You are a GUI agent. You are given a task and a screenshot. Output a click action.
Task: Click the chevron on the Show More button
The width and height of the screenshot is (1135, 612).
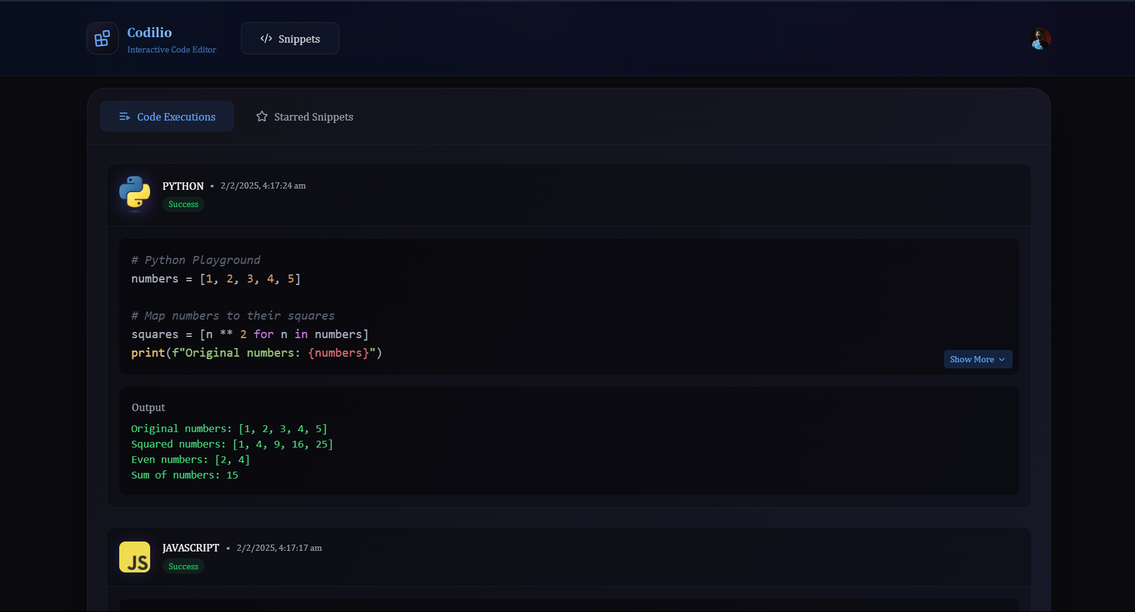[1002, 359]
